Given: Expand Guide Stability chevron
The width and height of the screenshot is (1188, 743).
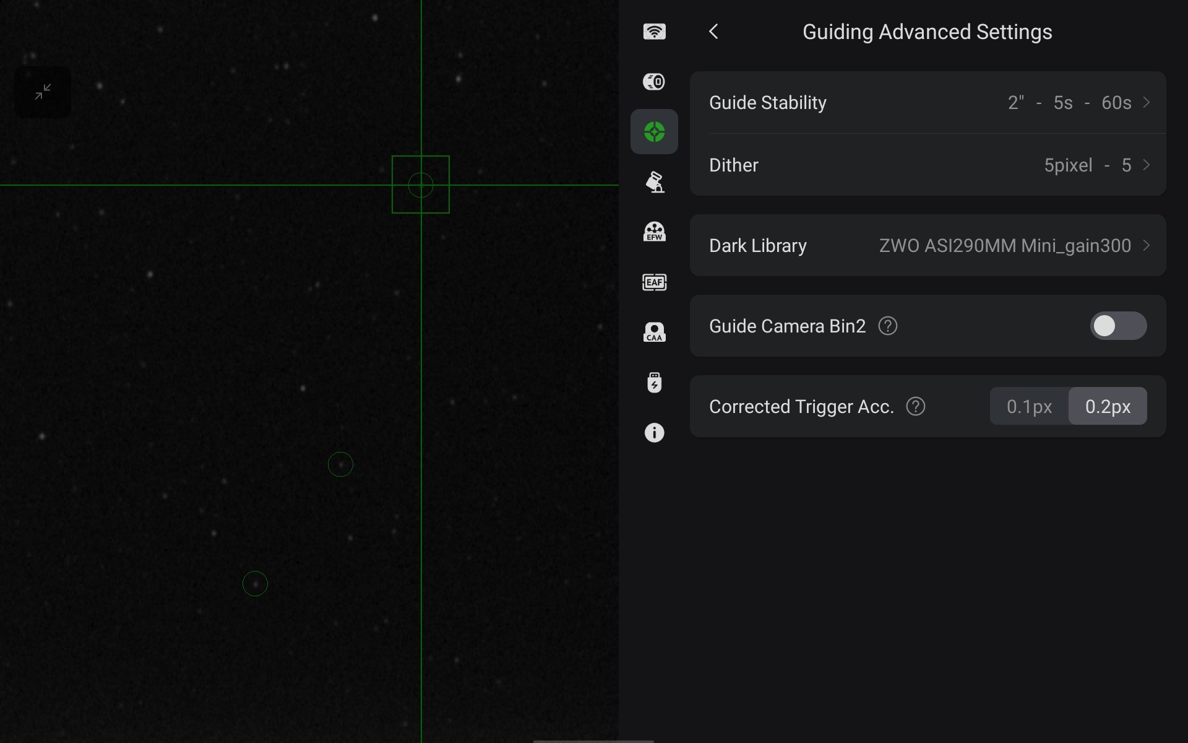Looking at the screenshot, I should (x=1147, y=102).
